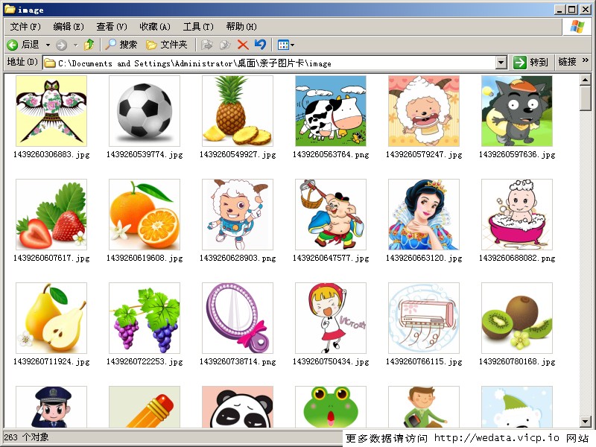Click the 链接 Links label

click(567, 62)
